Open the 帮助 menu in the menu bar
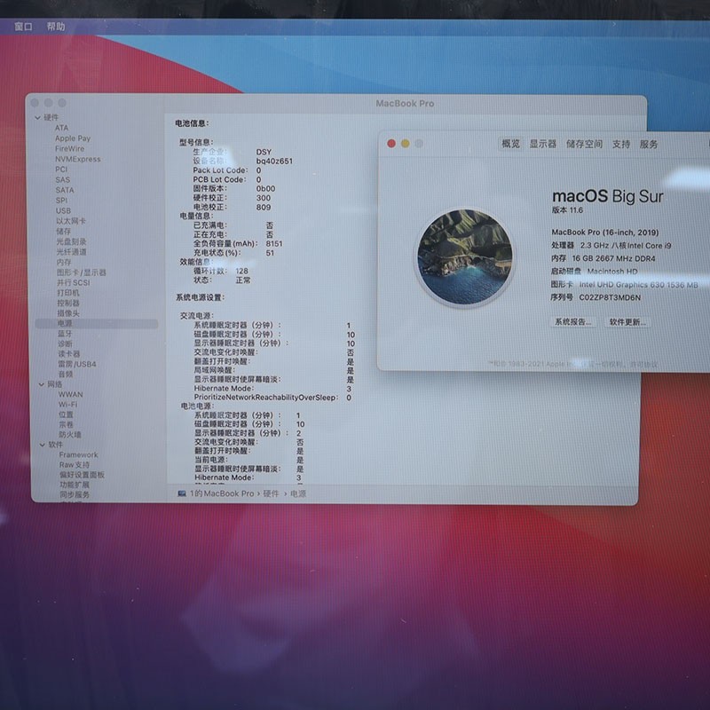 [56, 27]
